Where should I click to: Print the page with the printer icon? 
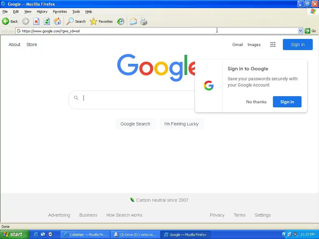pyautogui.click(x=144, y=21)
